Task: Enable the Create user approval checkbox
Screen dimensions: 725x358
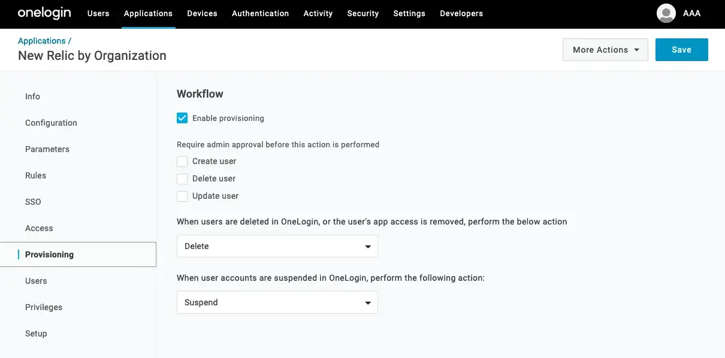Action: (182, 161)
